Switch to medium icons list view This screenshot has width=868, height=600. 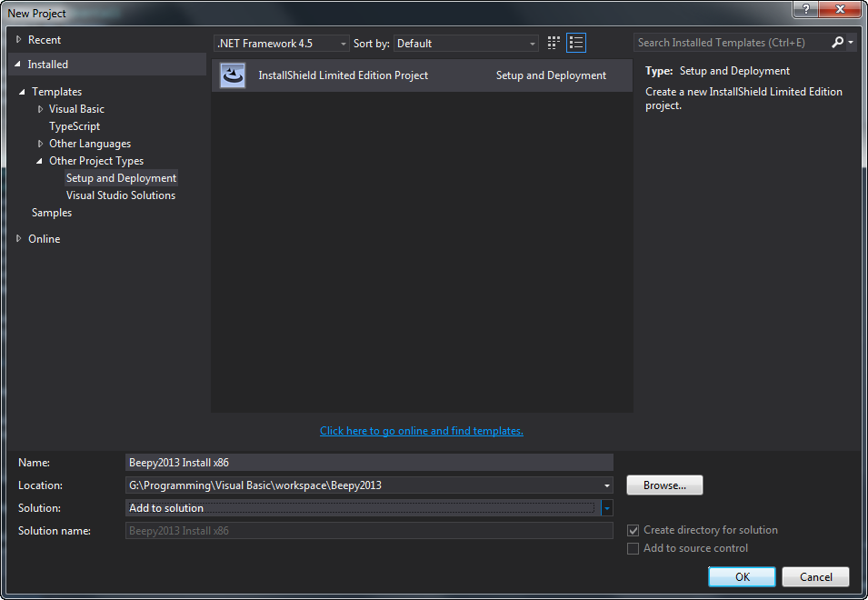[576, 43]
